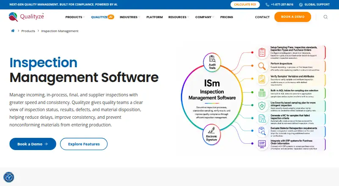339x186 pixels.
Task: Click the Generate NC warning document icon
Action: point(262,118)
